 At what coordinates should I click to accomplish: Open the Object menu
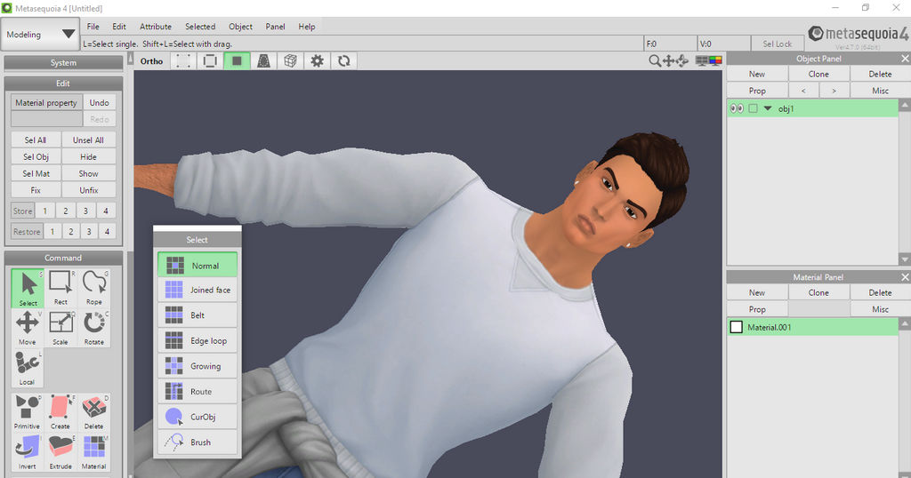tap(240, 27)
